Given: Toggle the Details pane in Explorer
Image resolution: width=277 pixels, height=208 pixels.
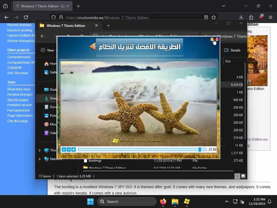Looking at the screenshot, I should [232, 50].
